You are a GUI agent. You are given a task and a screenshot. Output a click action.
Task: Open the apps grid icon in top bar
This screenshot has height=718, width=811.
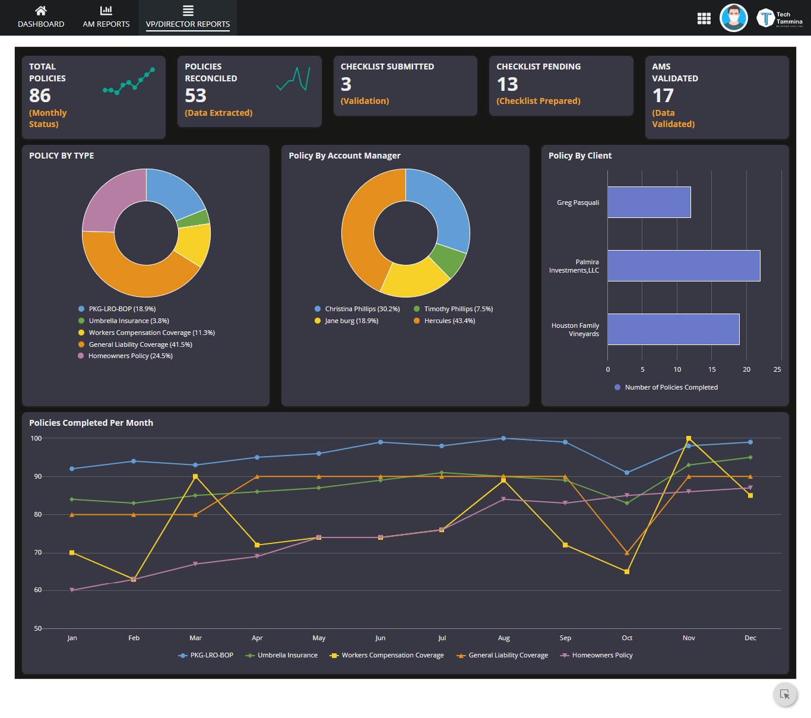tap(704, 18)
